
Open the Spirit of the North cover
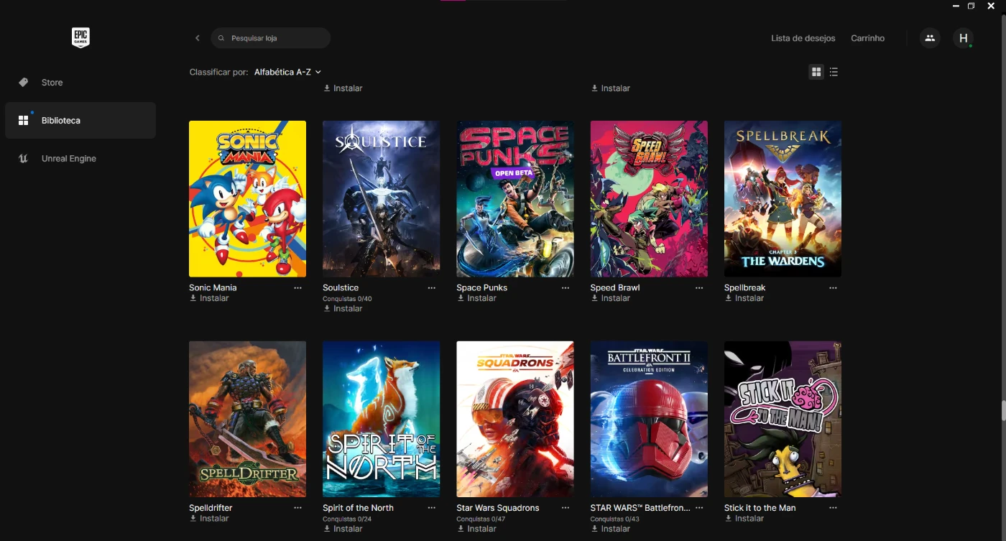coord(381,419)
